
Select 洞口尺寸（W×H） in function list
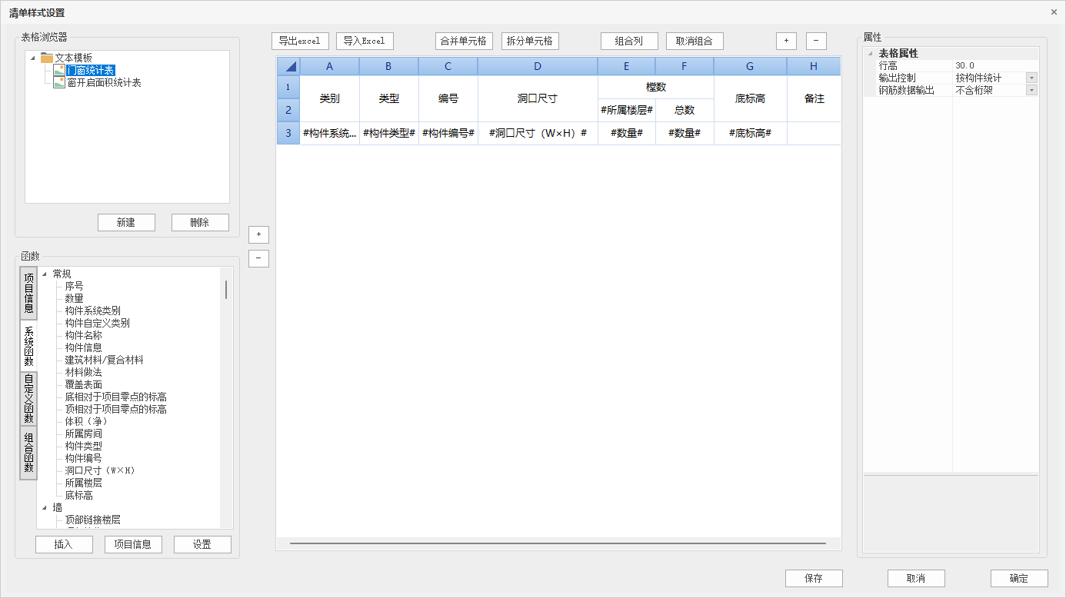(x=100, y=470)
